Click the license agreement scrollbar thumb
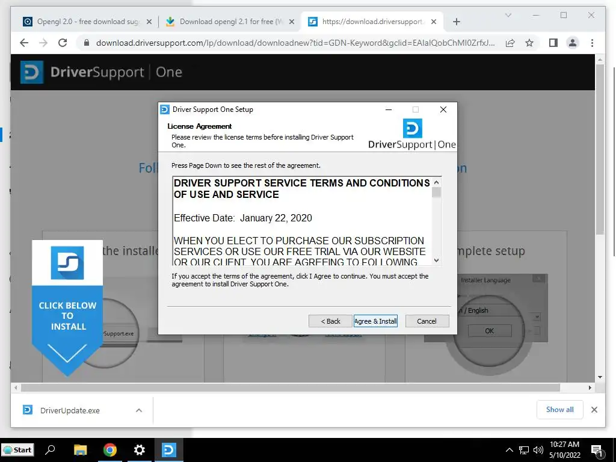The height and width of the screenshot is (462, 616). tap(436, 192)
